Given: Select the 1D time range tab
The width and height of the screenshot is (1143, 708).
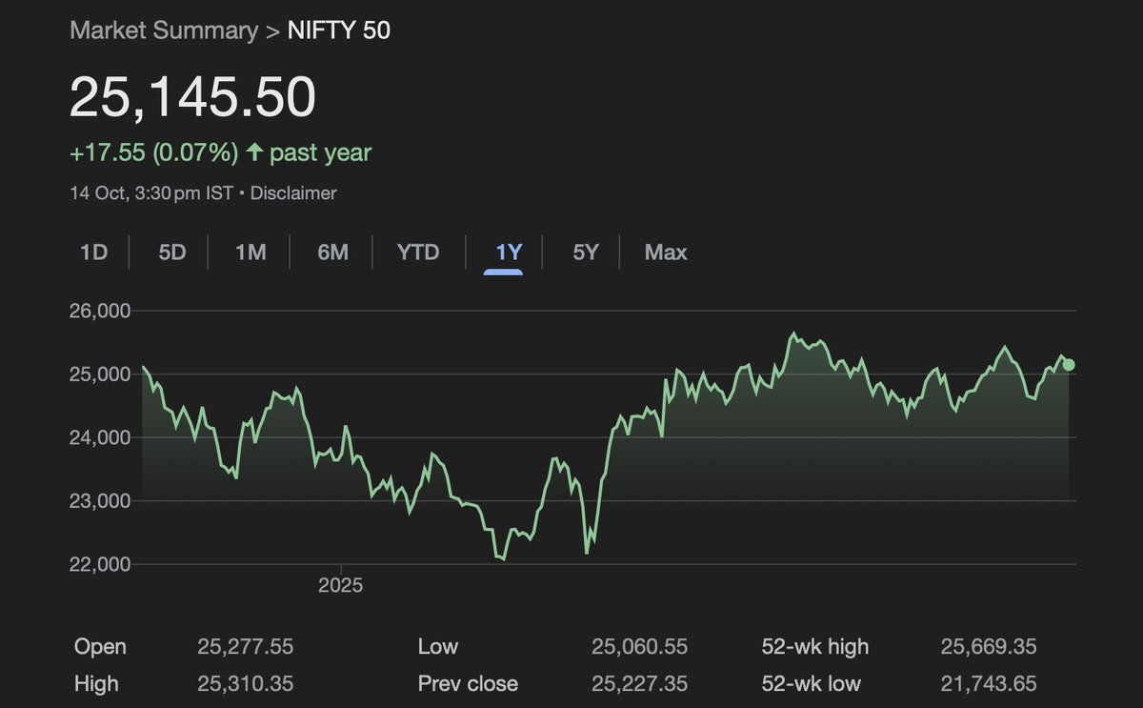Looking at the screenshot, I should 93,253.
